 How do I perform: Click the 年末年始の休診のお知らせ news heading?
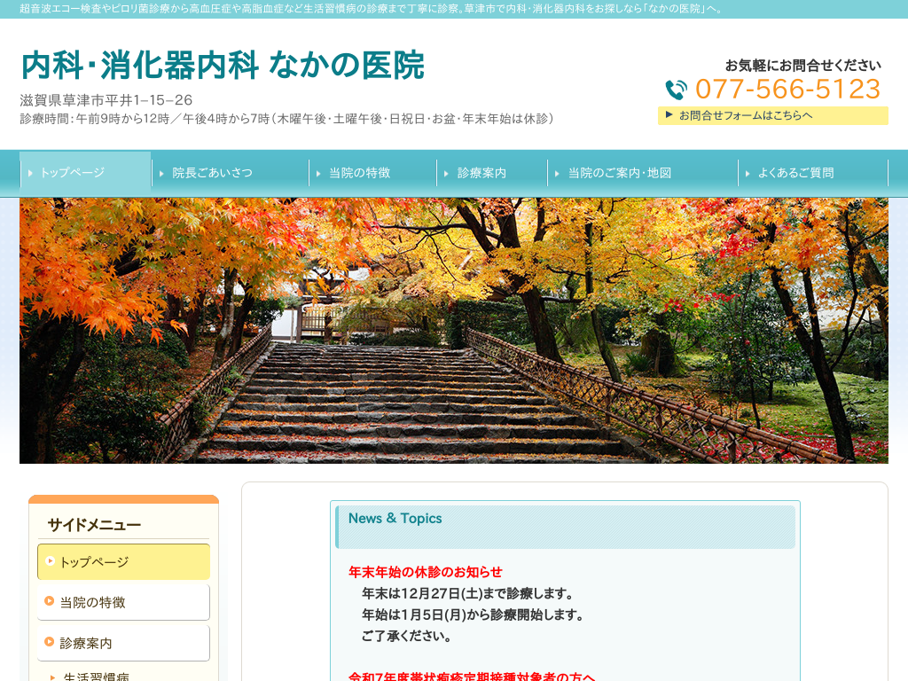pos(426,572)
